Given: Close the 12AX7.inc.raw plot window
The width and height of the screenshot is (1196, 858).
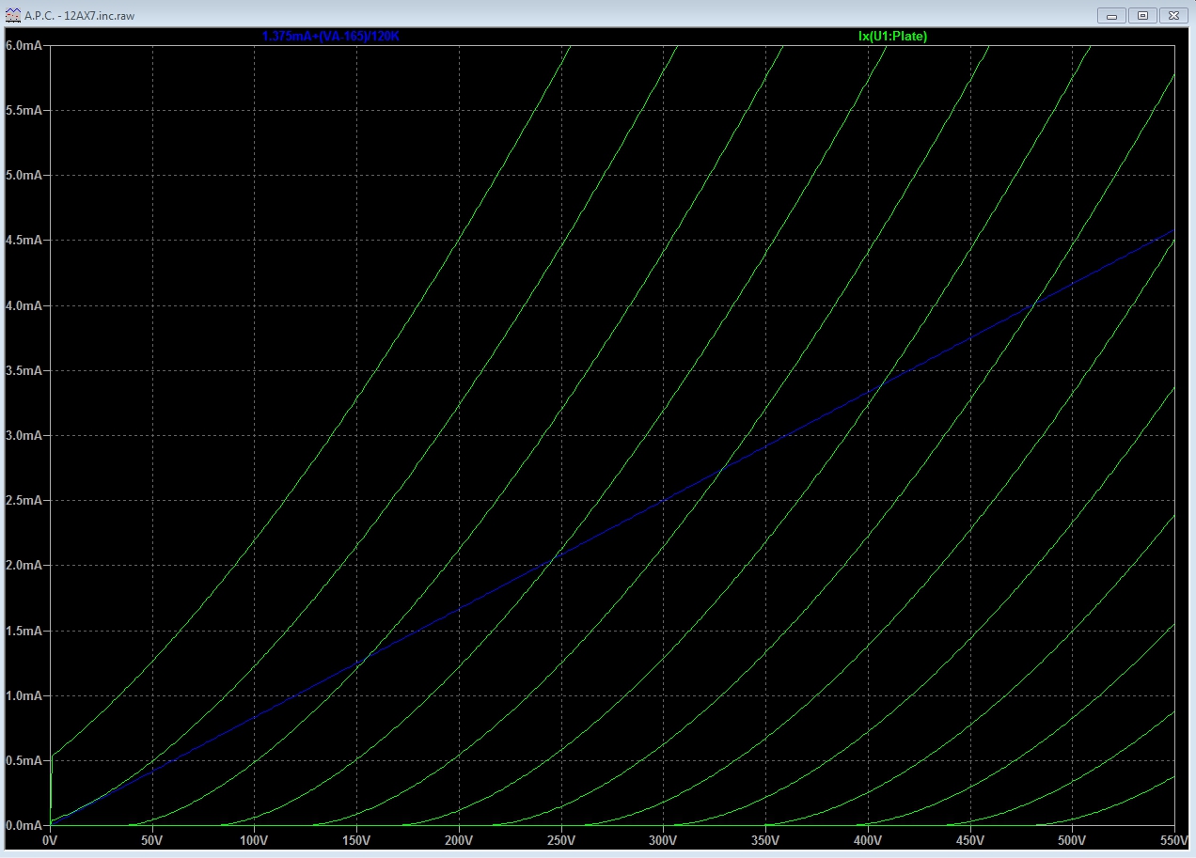Looking at the screenshot, I should tap(1173, 15).
